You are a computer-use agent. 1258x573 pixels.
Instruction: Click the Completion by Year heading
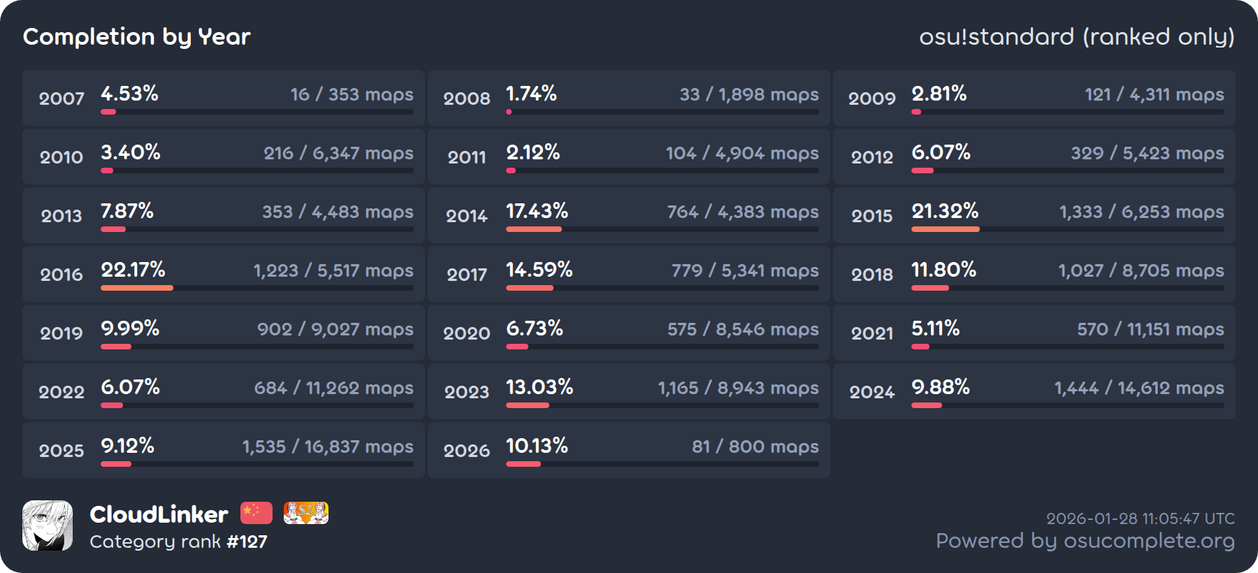coord(137,37)
